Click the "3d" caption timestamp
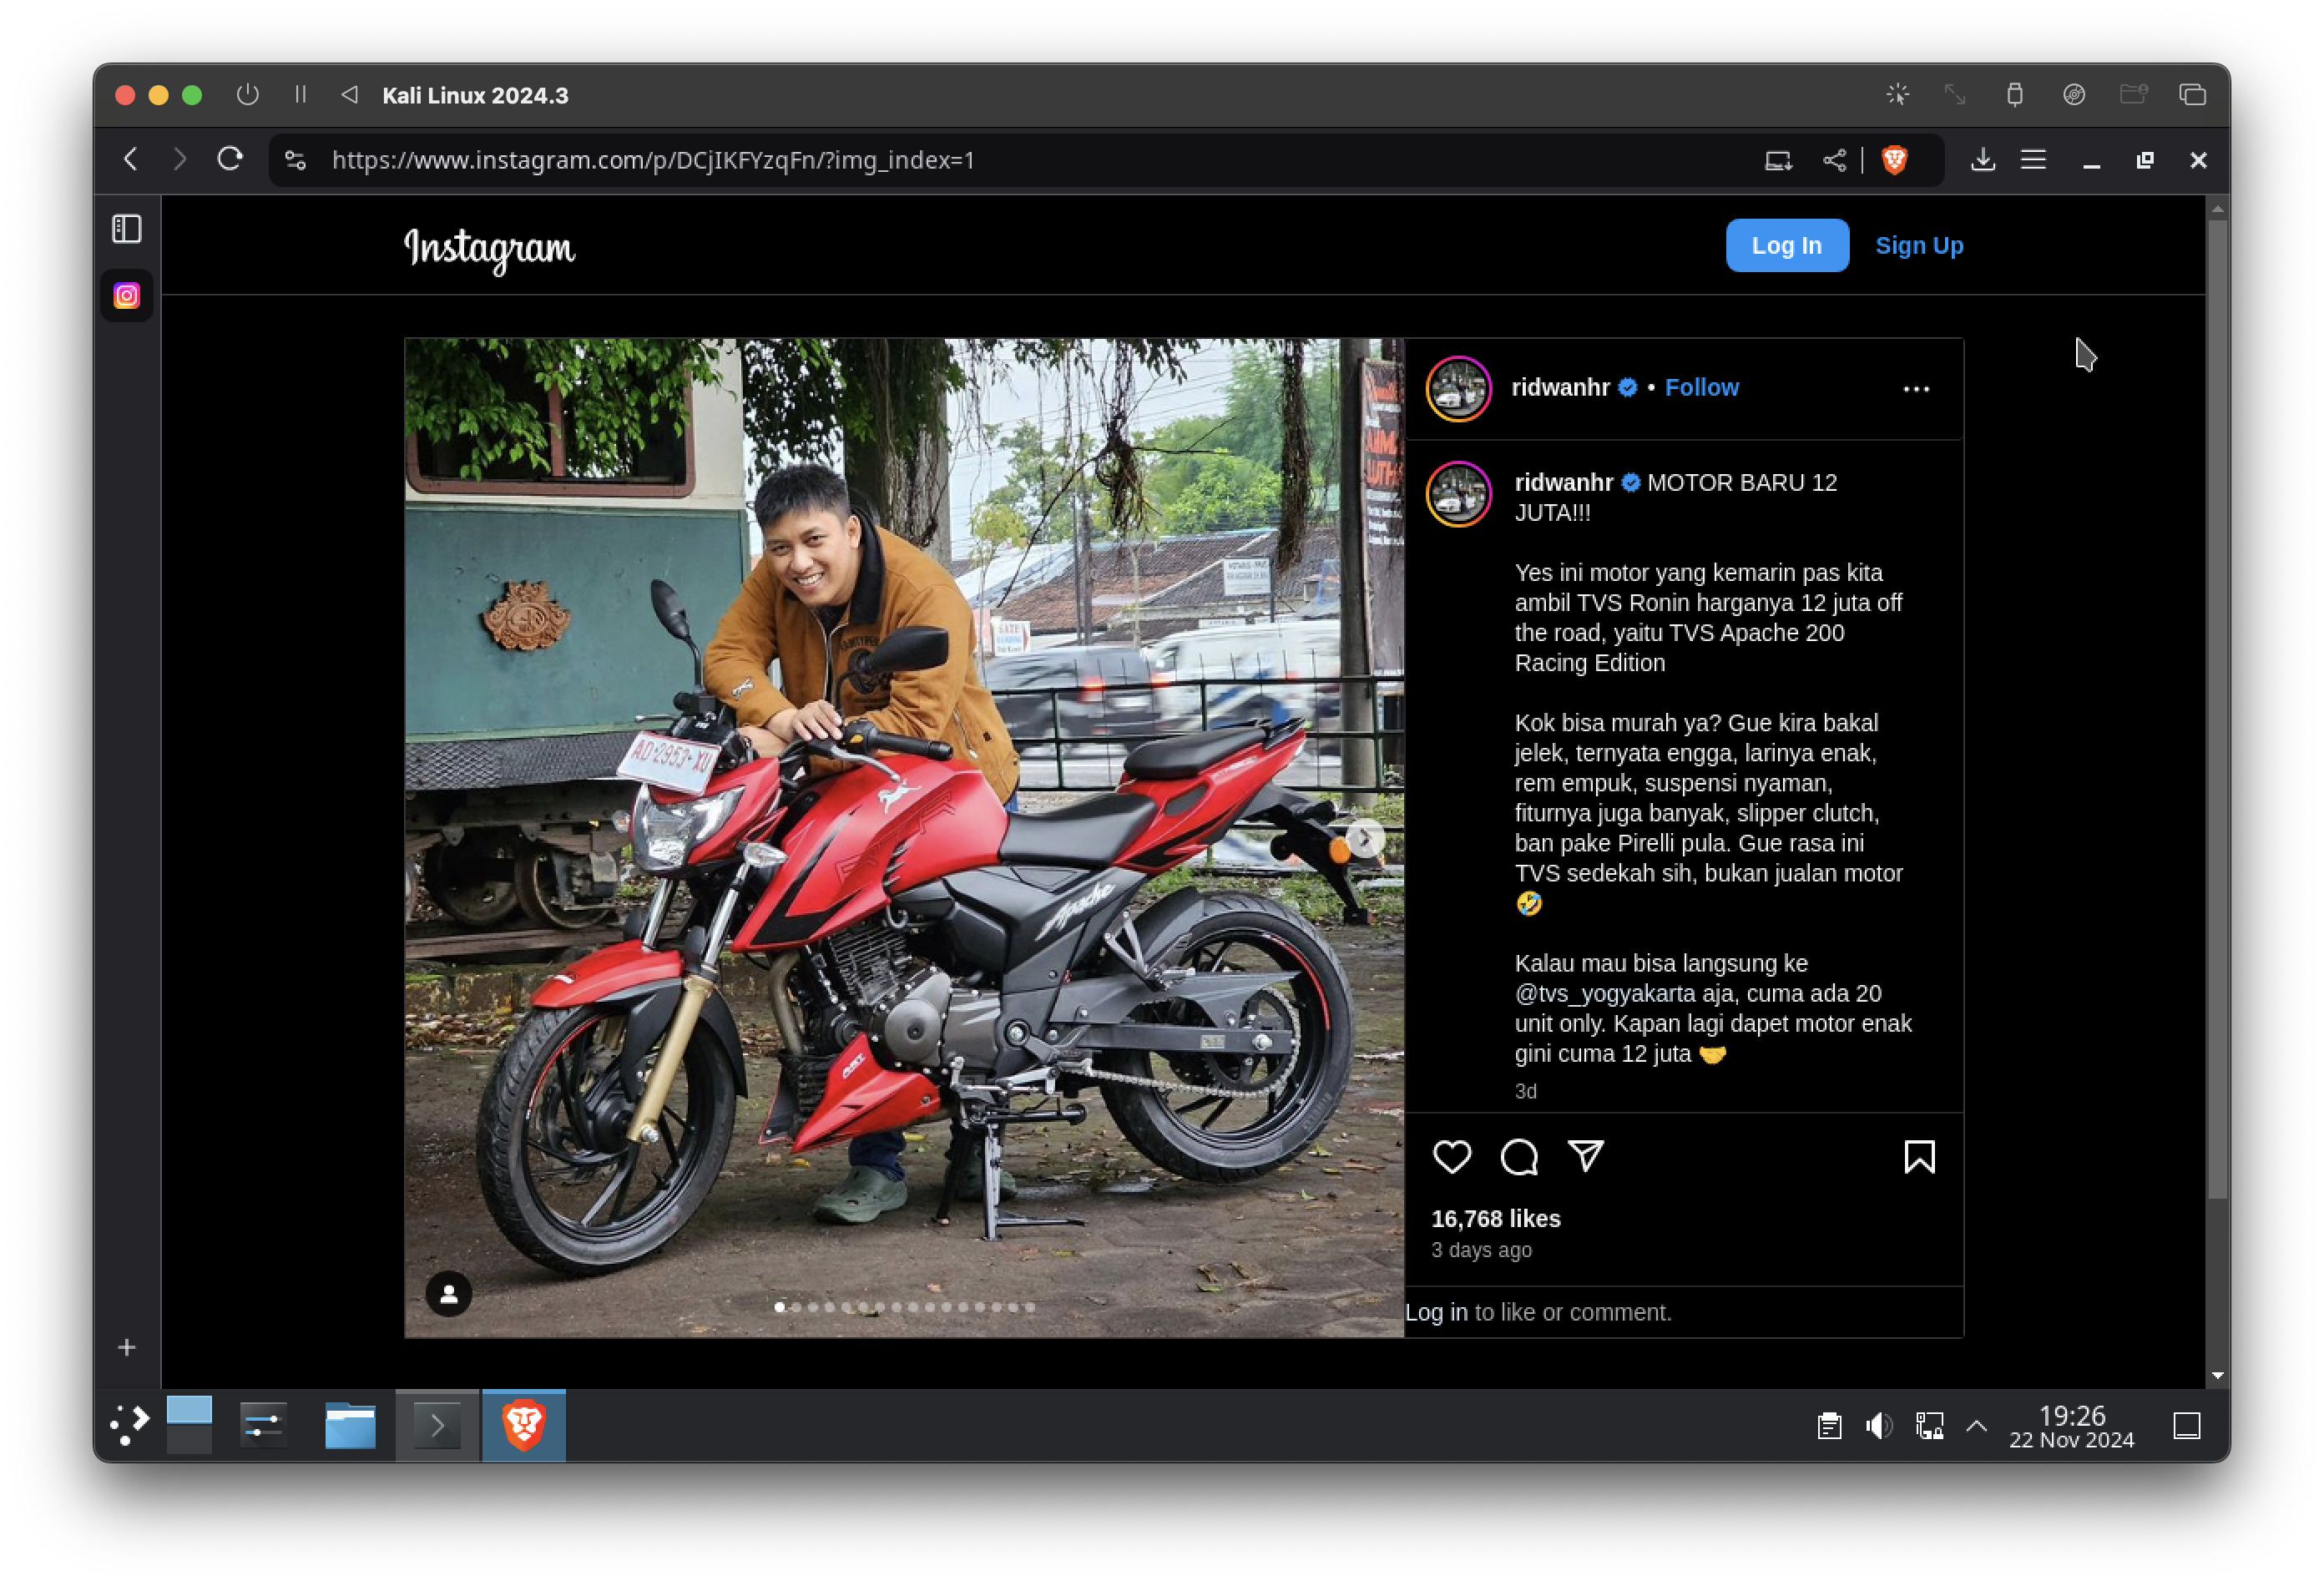This screenshot has width=2324, height=1586. [1525, 1091]
